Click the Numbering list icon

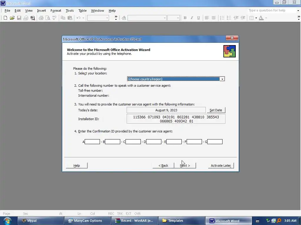pos(222,18)
